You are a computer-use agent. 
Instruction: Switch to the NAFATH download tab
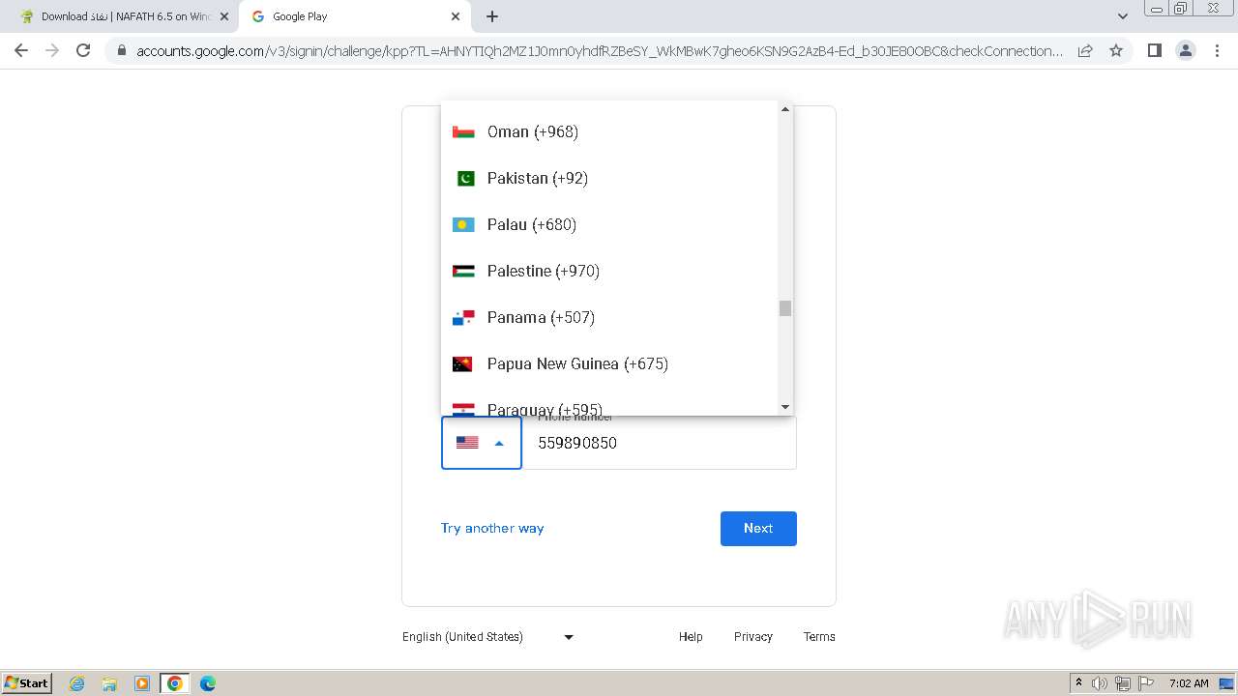tap(121, 16)
